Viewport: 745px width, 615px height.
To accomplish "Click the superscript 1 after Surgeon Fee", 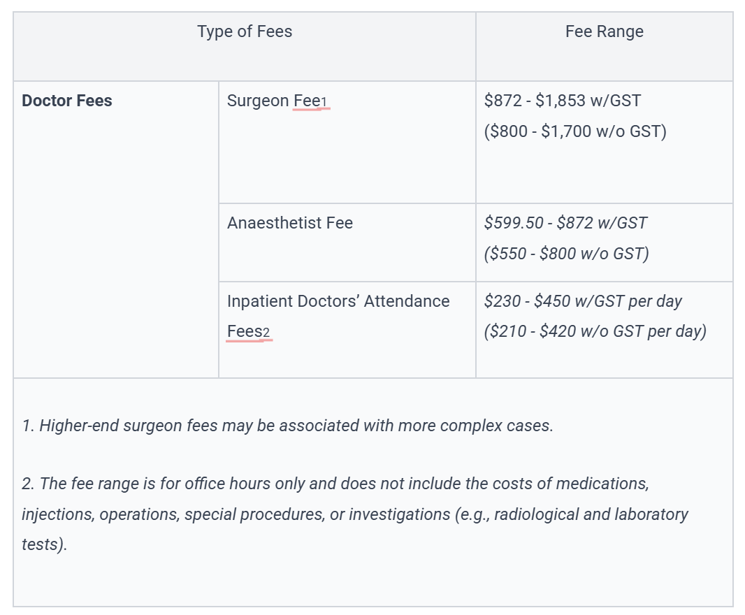I will 324,102.
